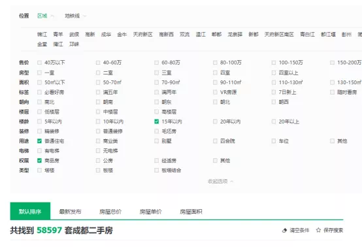
Task: Check the 100-150万 price checkbox
Action: (x=274, y=63)
